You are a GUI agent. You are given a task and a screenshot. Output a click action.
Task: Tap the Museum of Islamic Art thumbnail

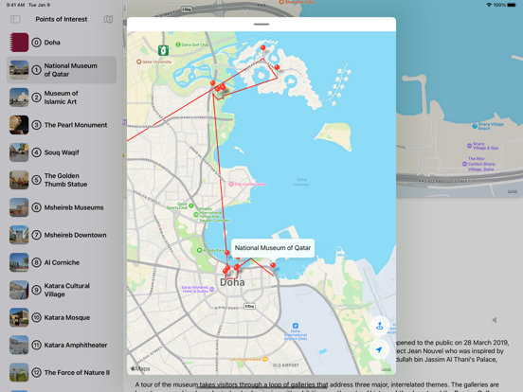(19, 98)
